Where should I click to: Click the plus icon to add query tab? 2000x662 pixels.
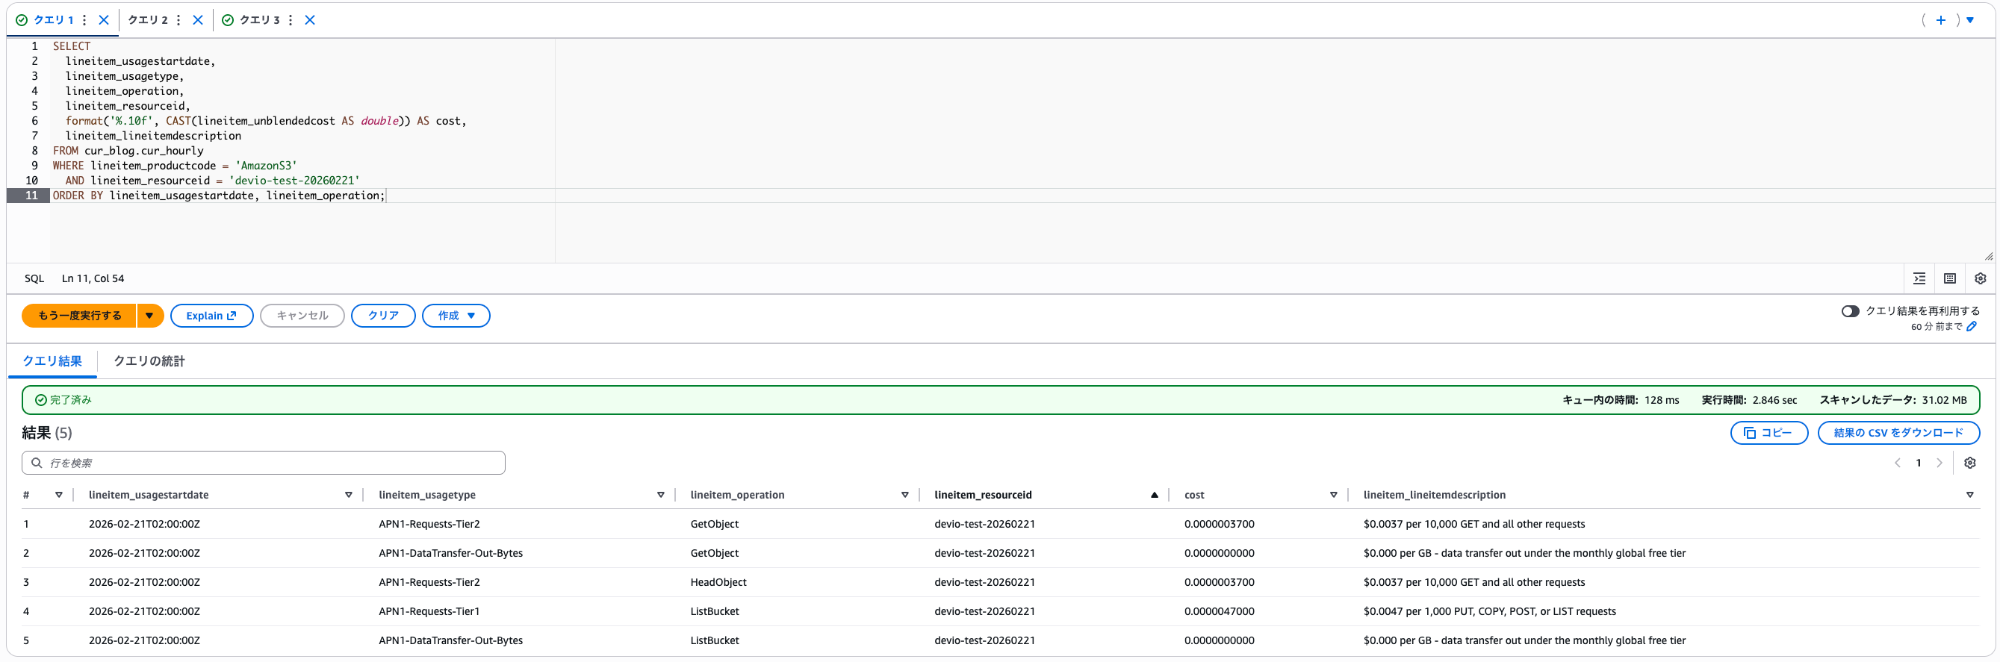(x=1940, y=20)
